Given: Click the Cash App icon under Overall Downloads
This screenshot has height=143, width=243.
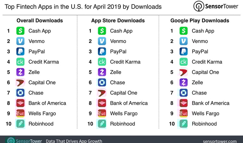Looking at the screenshot, I should (20, 31).
